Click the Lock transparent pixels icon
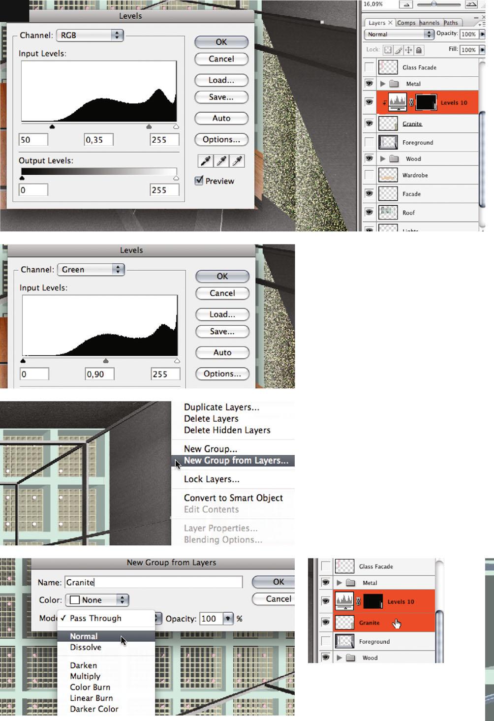Viewport: 494px width, 721px height. (x=388, y=50)
